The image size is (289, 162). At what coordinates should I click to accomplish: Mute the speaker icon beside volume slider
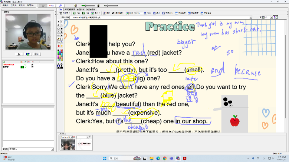(76, 6)
